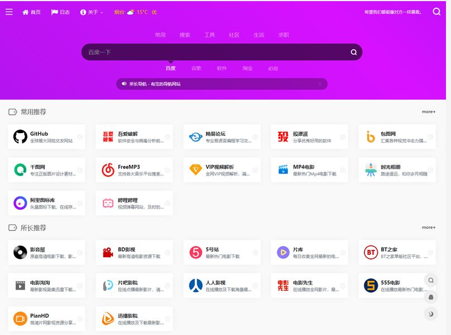Choose 软件 search engine option
Viewport: 451px width, 335px height.
(x=222, y=68)
